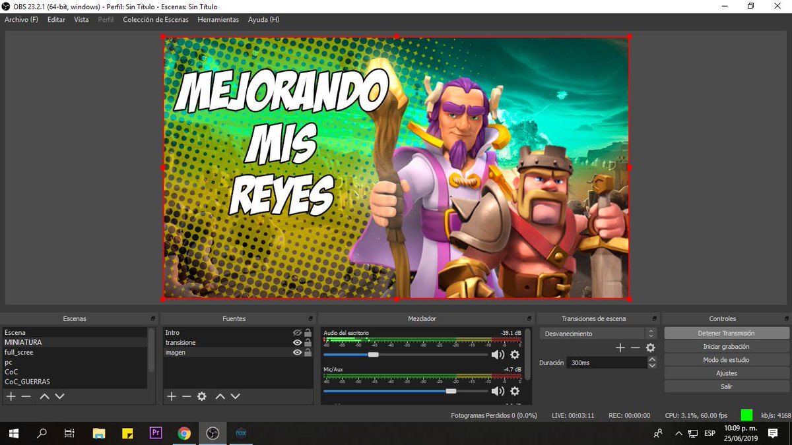
Task: Increase Duración with up arrow
Action: [x=652, y=360]
